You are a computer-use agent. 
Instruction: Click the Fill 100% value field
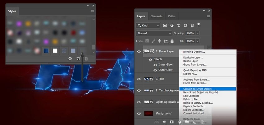coord(190,41)
